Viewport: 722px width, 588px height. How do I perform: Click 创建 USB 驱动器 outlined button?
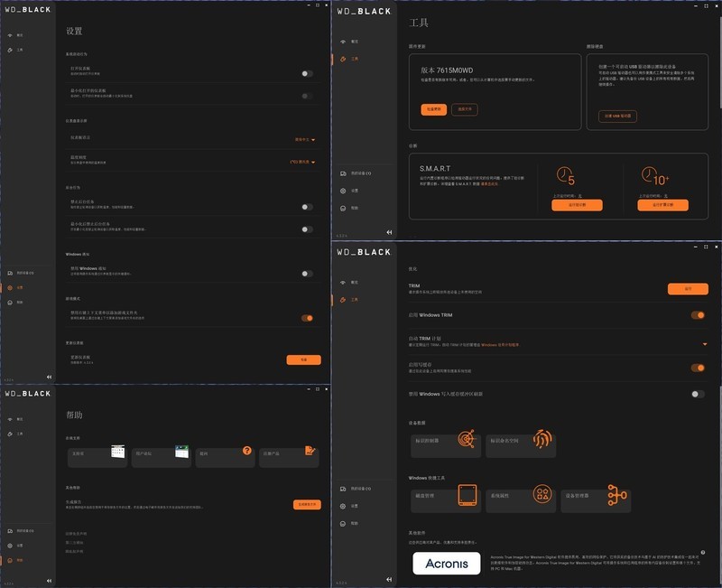pyautogui.click(x=617, y=117)
